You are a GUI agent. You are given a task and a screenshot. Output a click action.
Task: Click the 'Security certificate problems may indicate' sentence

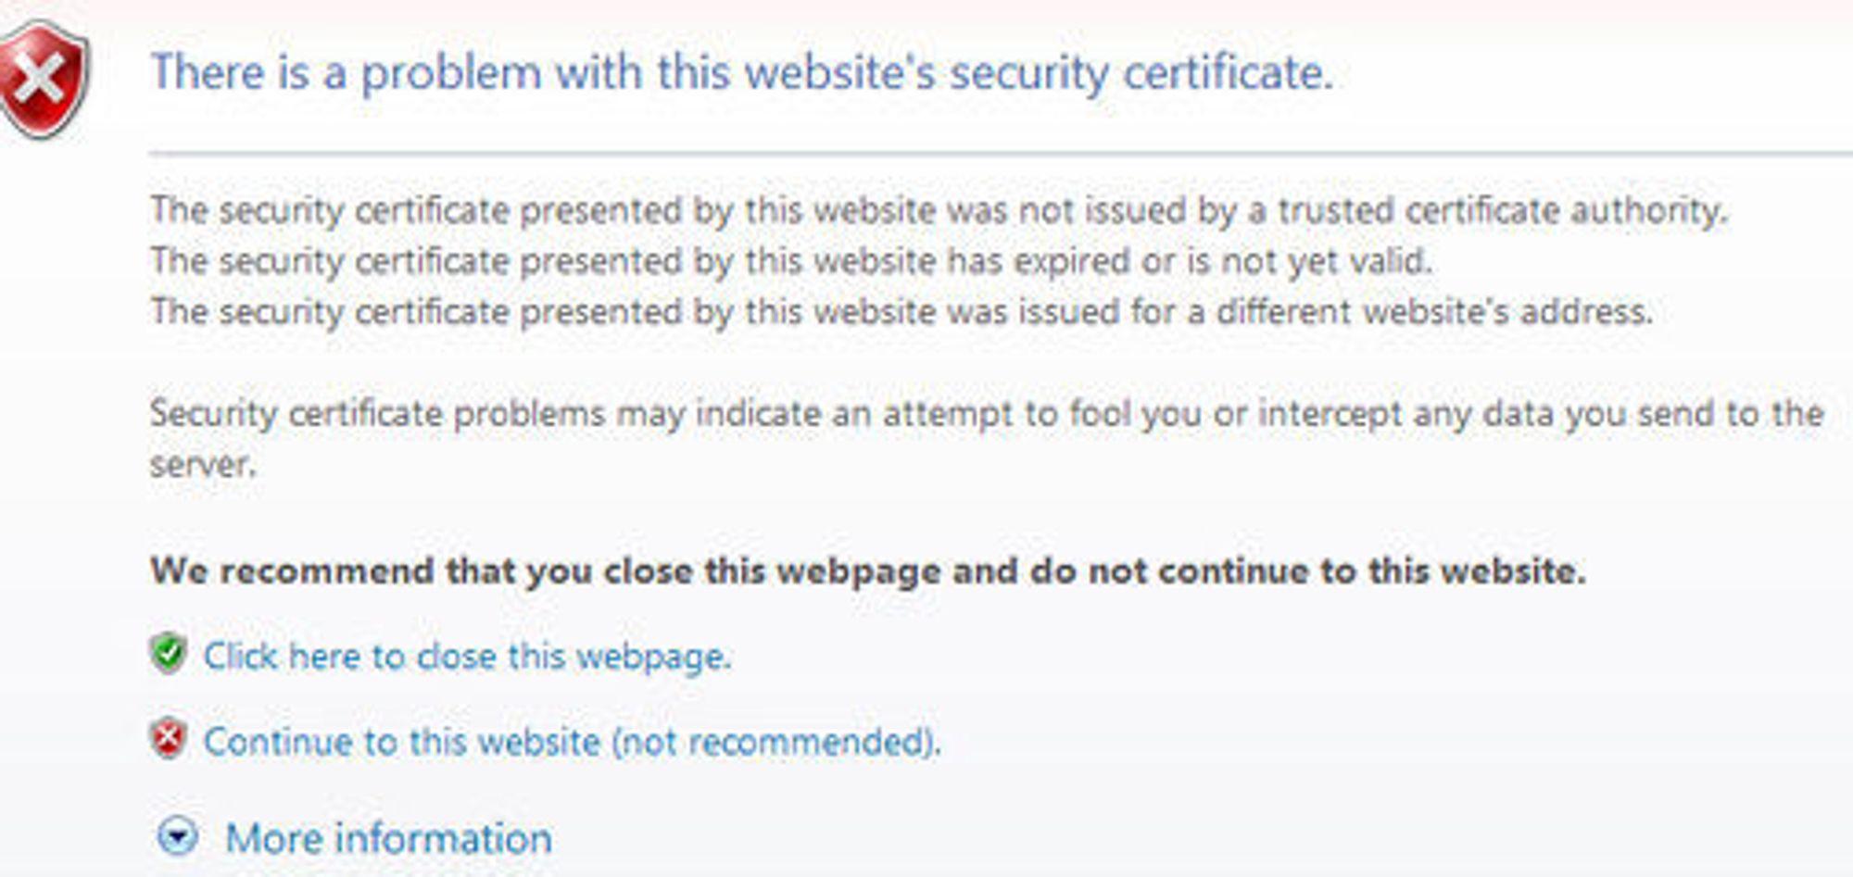(987, 413)
